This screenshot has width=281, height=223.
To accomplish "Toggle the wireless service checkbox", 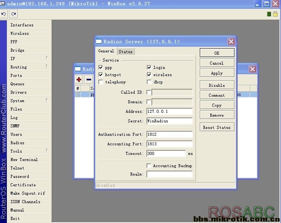I will (x=149, y=75).
